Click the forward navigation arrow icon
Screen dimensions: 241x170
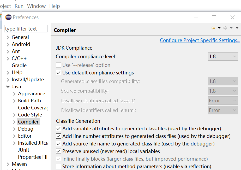coord(225,28)
